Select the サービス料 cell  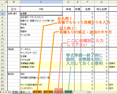tap(41, 35)
